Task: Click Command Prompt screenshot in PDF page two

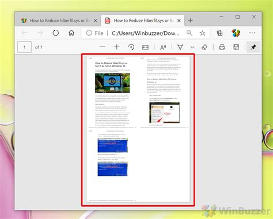Action: pyautogui.click(x=165, y=113)
